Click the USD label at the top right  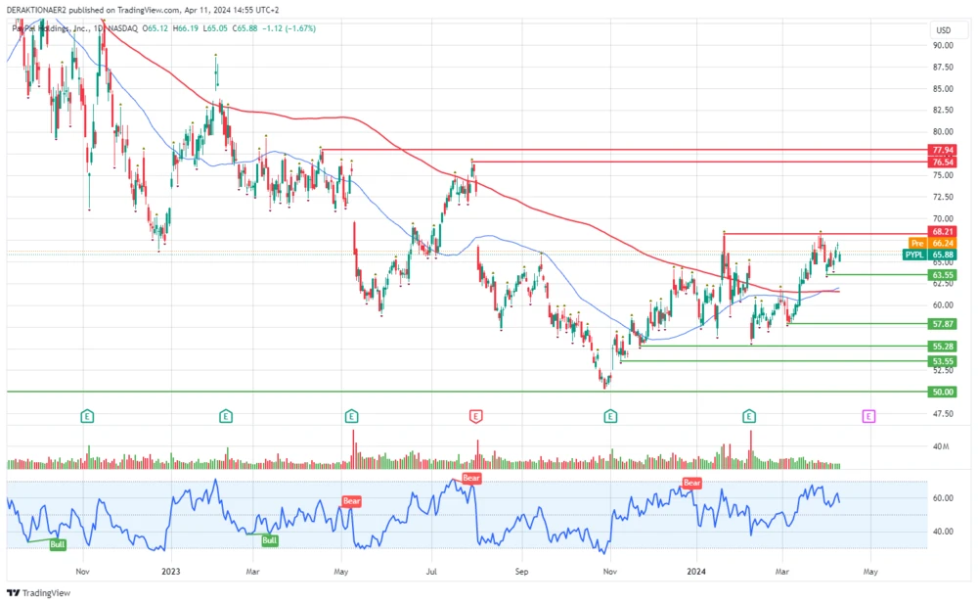(x=944, y=29)
